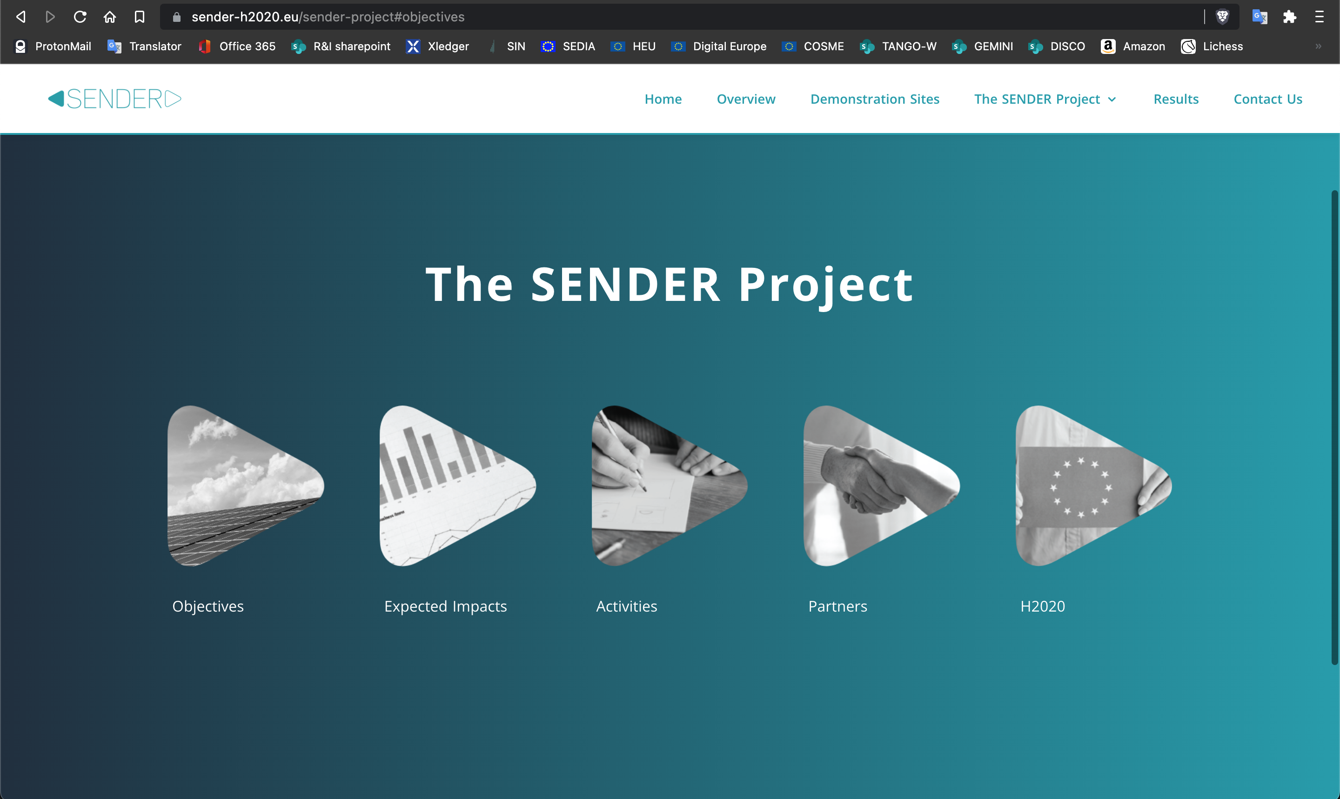The width and height of the screenshot is (1340, 799).
Task: Click the browser back arrow icon
Action: pyautogui.click(x=20, y=17)
